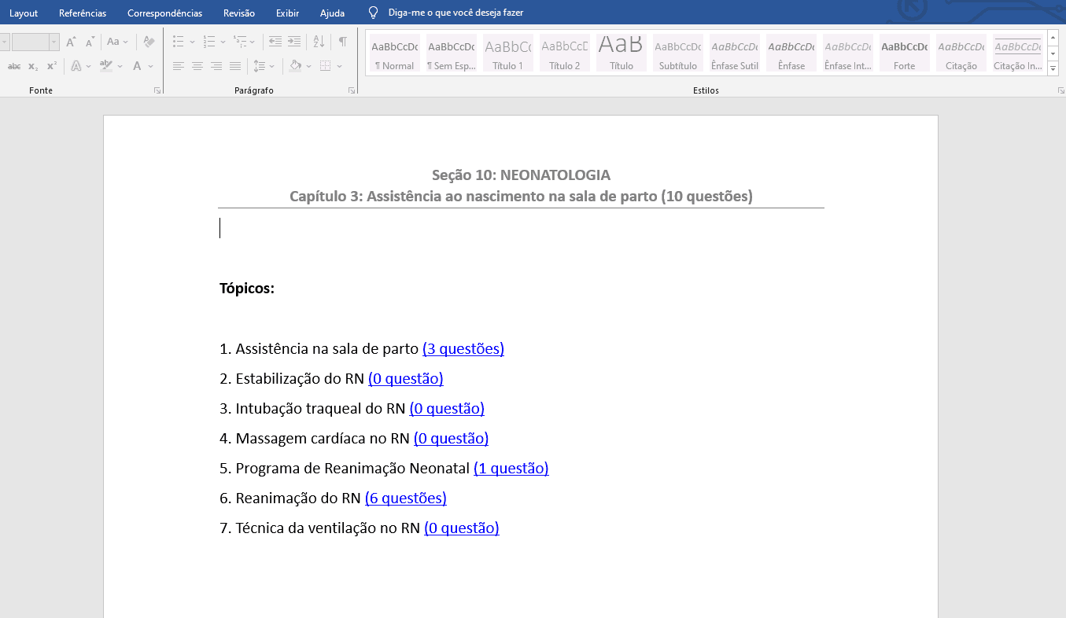The height and width of the screenshot is (618, 1066).
Task: Align text to the left
Action: tap(178, 66)
